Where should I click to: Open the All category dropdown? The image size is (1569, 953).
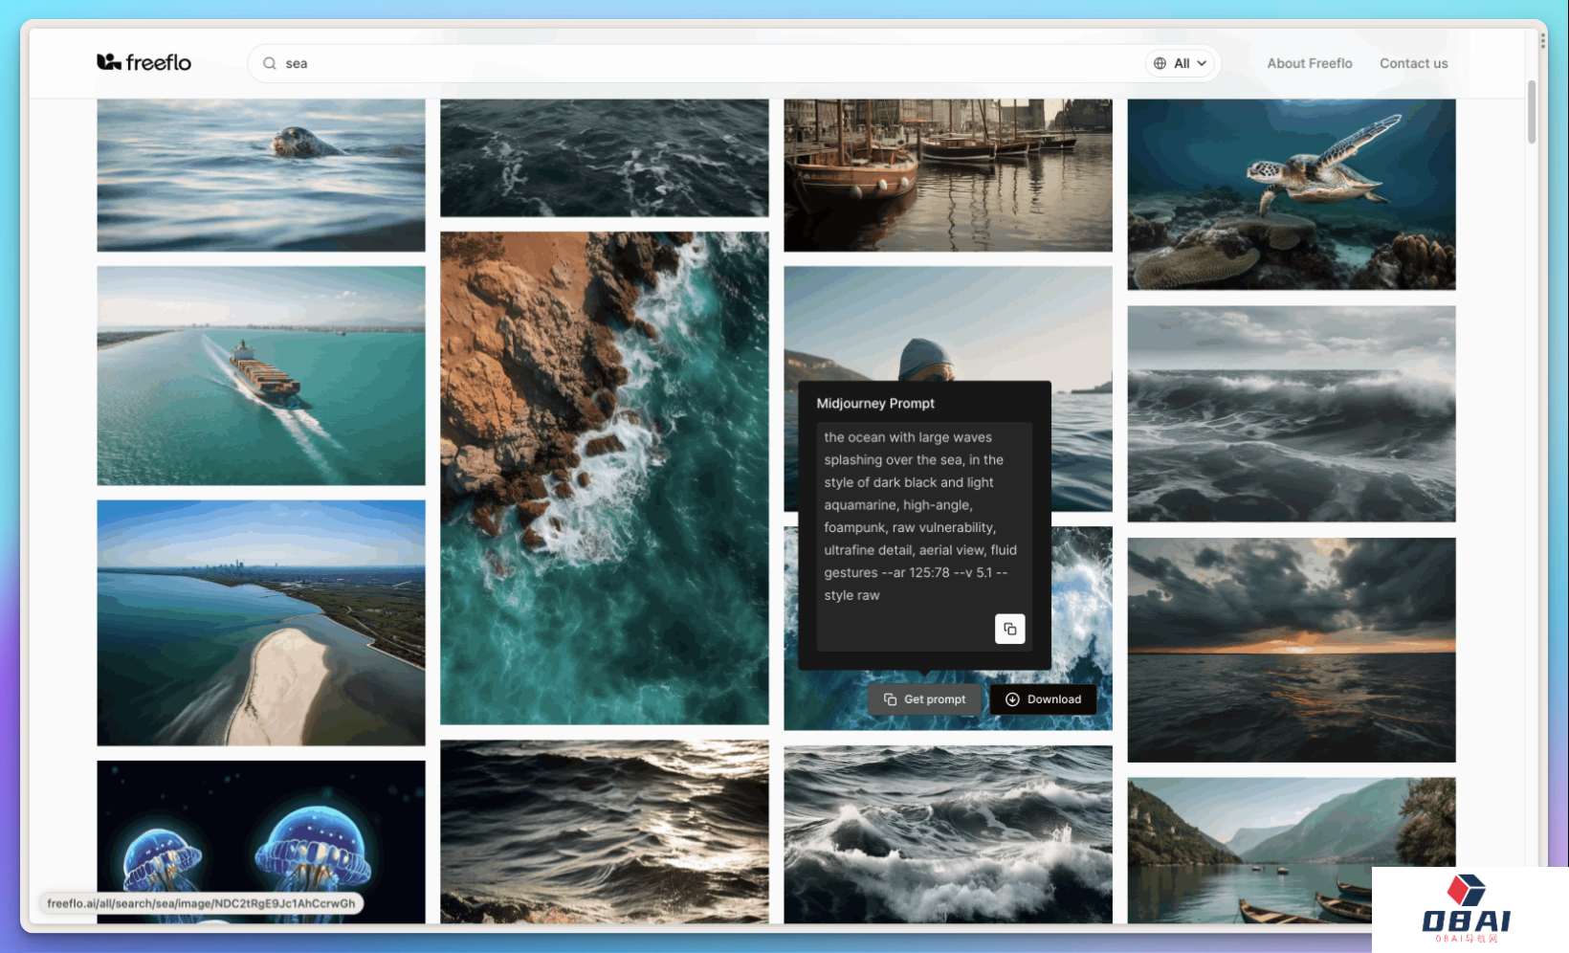click(x=1182, y=63)
